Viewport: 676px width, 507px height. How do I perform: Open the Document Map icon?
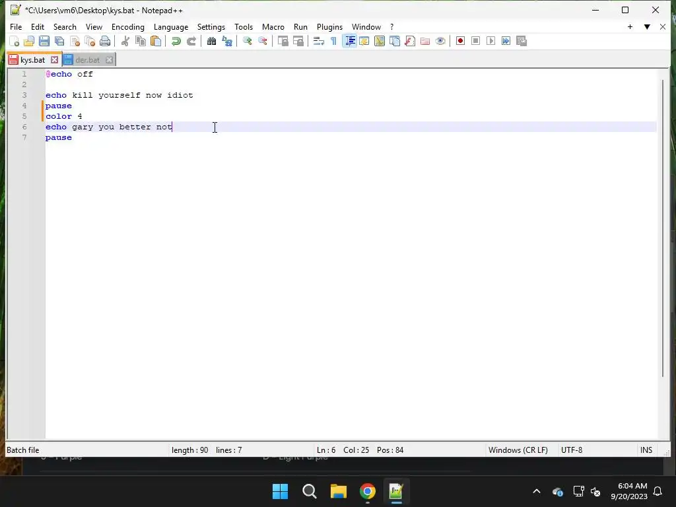(380, 41)
